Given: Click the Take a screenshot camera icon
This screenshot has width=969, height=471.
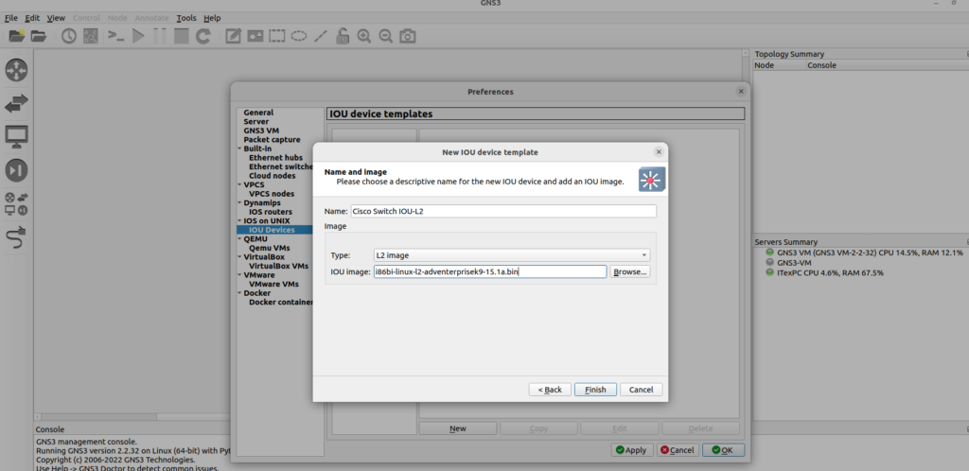Looking at the screenshot, I should pyautogui.click(x=408, y=36).
